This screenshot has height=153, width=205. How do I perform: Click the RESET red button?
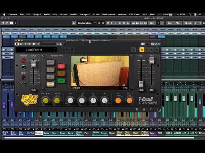(x=23, y=77)
